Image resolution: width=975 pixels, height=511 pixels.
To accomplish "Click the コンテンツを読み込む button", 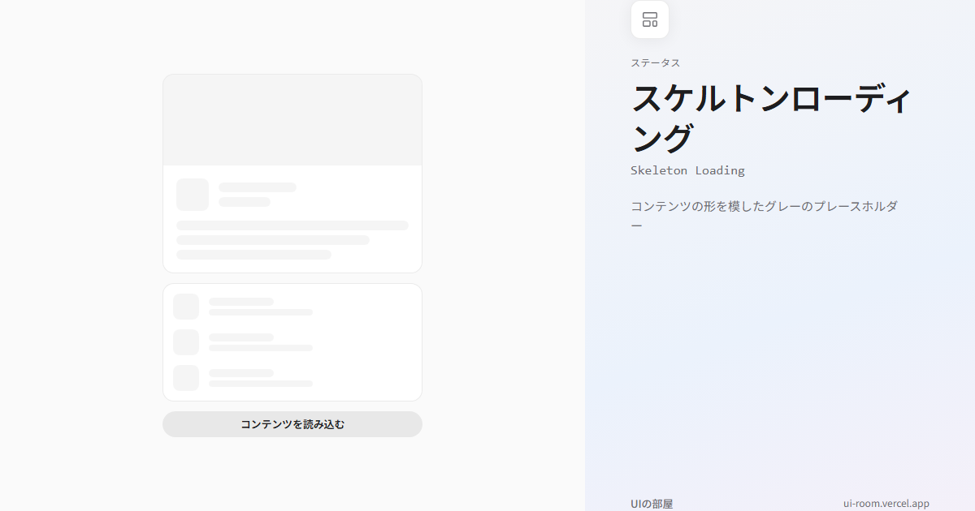I will tap(292, 424).
